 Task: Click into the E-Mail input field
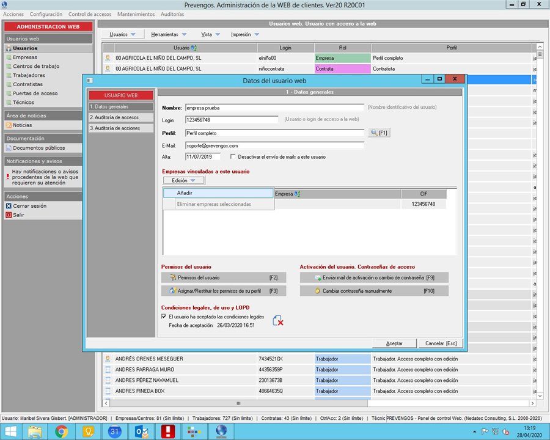(x=274, y=145)
